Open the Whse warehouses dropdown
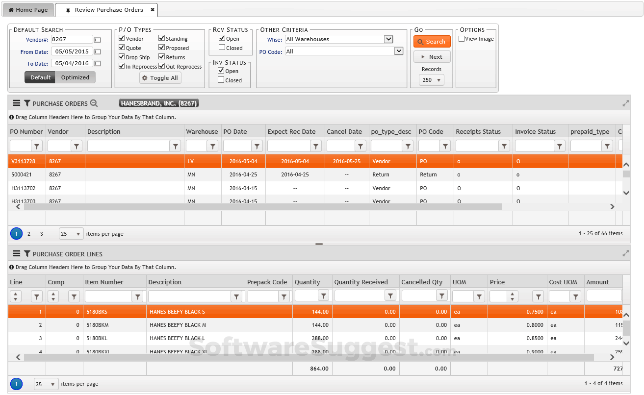Viewport: 644px width, 395px height. pos(388,39)
